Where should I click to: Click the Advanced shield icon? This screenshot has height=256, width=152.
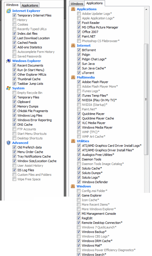point(9,143)
